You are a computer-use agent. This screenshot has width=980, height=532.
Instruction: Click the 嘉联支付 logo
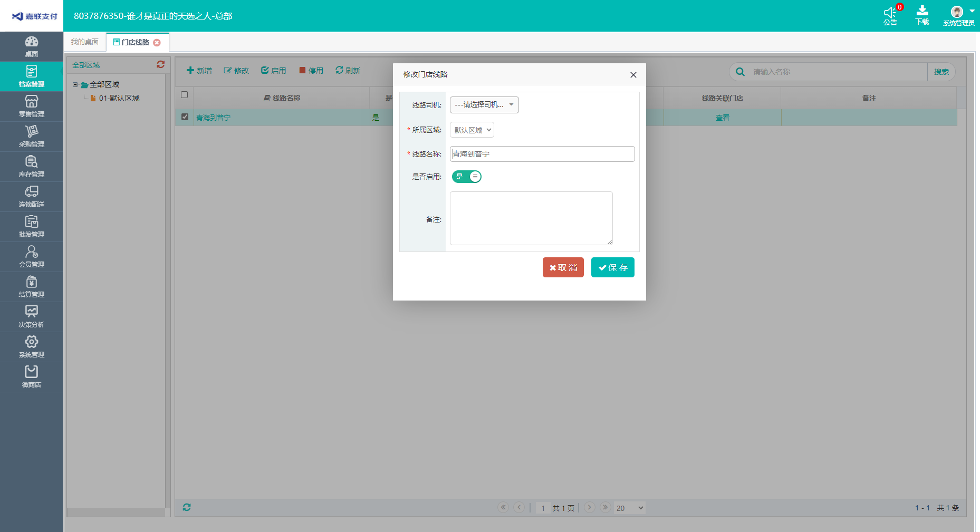click(35, 16)
